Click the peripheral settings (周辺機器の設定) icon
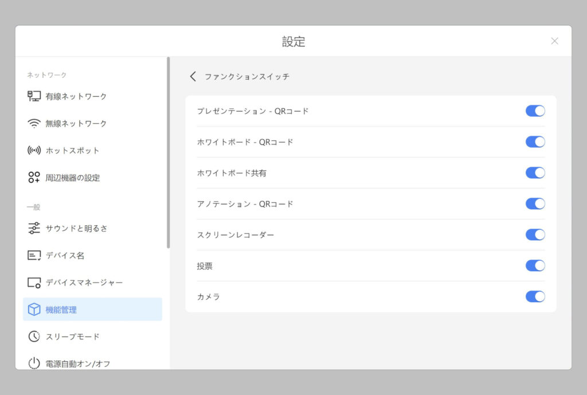The image size is (587, 395). click(x=34, y=178)
